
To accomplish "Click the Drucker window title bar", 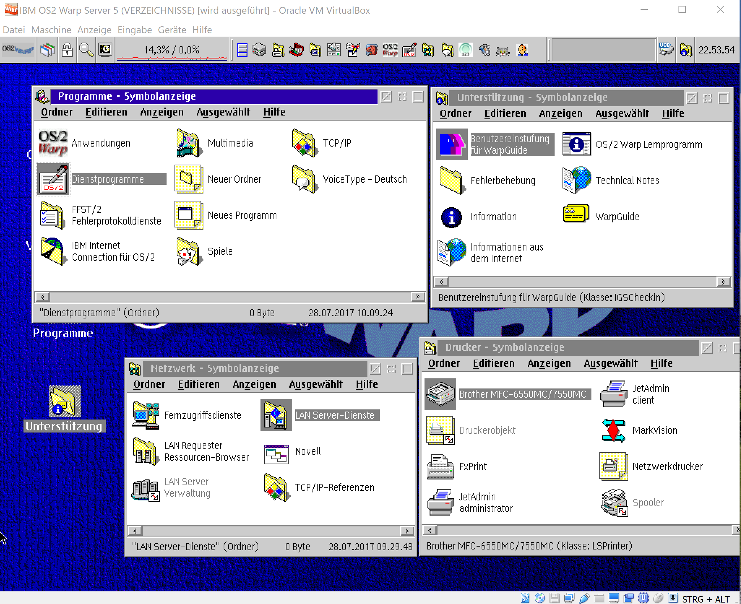I will point(567,348).
